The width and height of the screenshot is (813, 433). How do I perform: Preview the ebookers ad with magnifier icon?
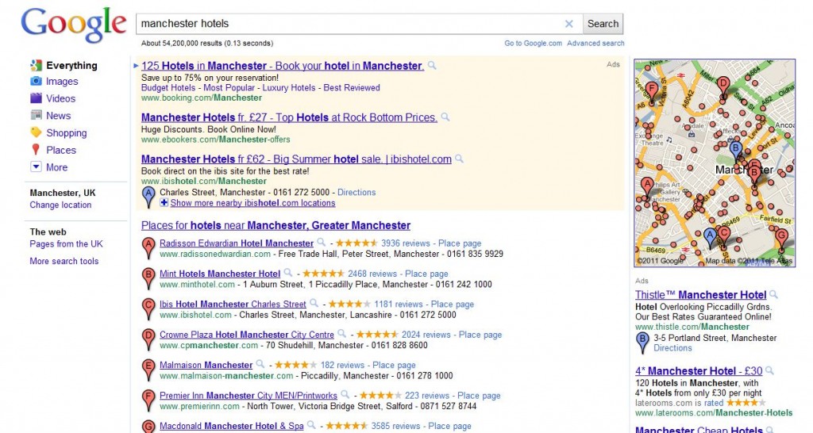445,117
